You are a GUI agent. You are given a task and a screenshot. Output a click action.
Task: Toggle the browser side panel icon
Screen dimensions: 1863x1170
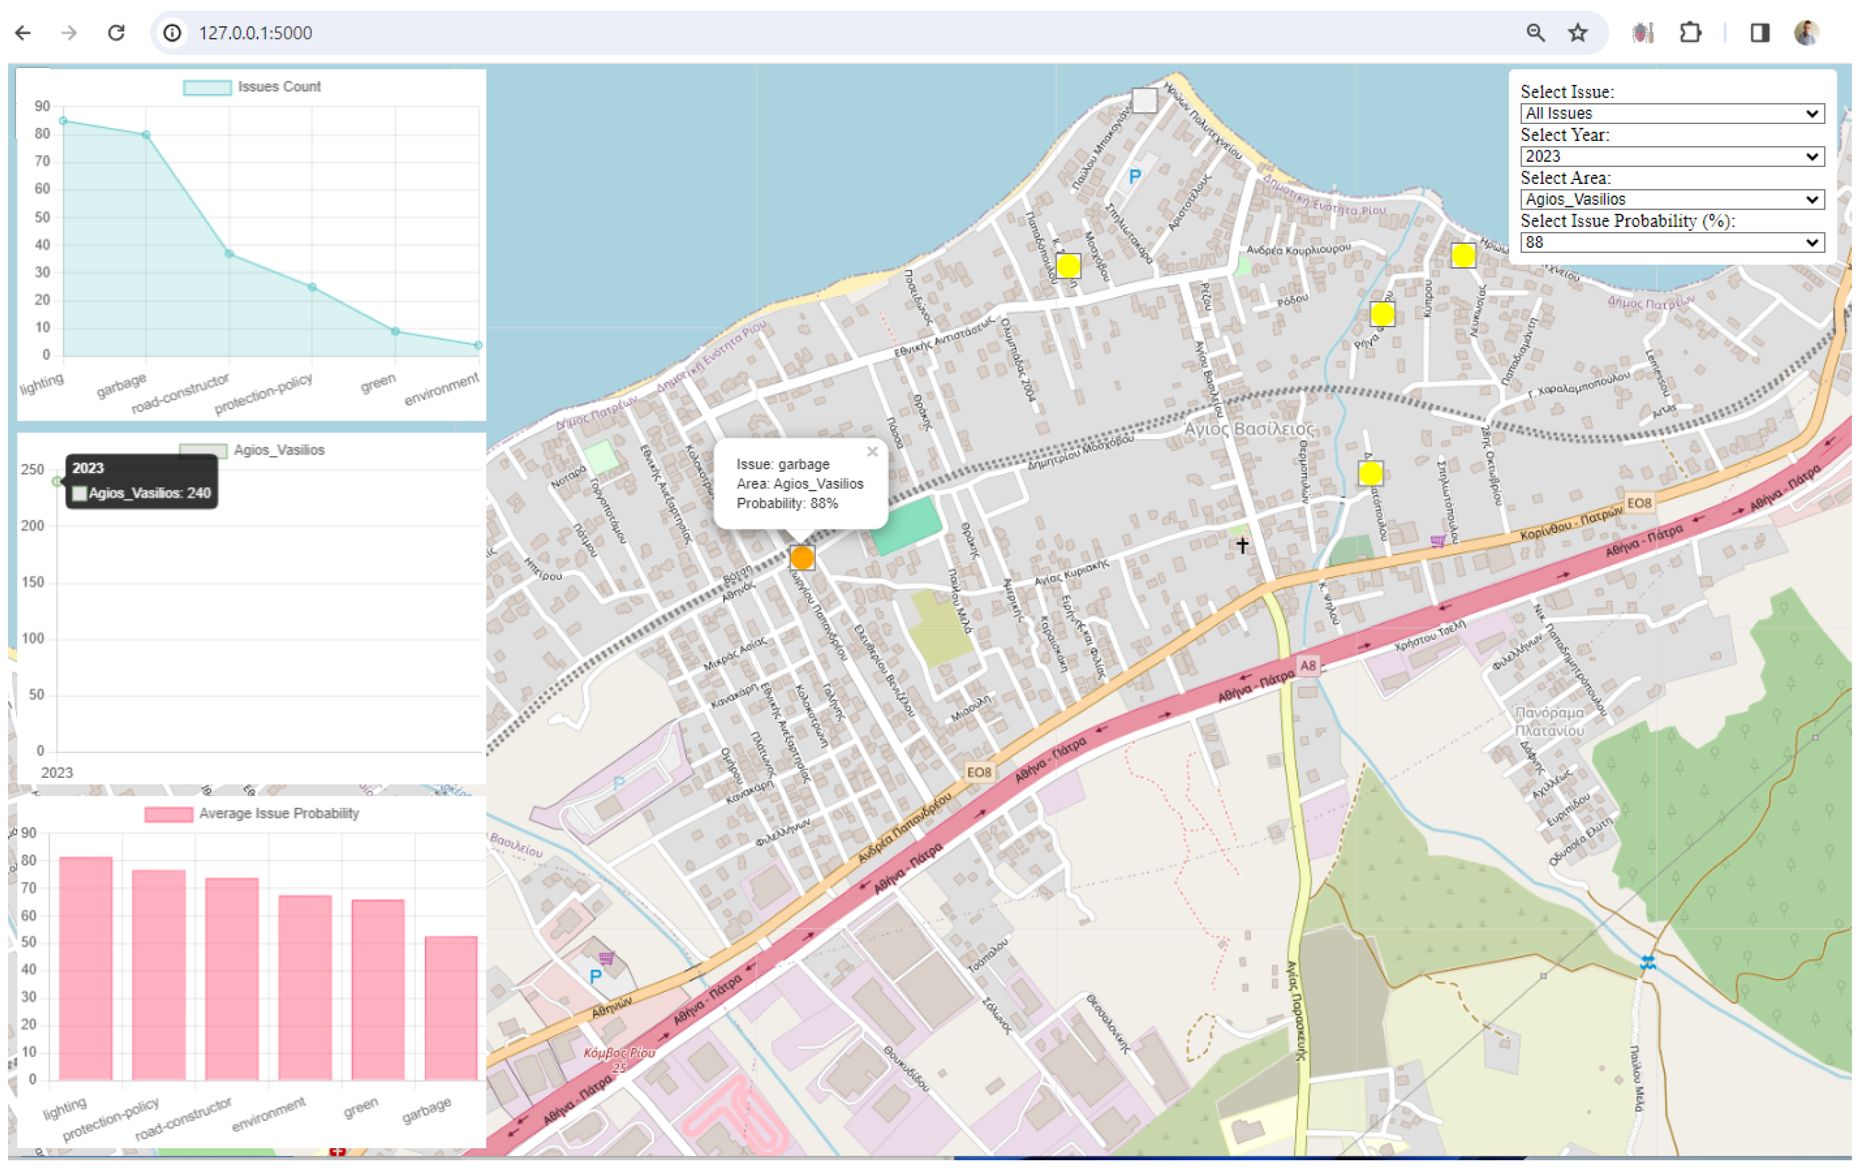pos(1759,32)
